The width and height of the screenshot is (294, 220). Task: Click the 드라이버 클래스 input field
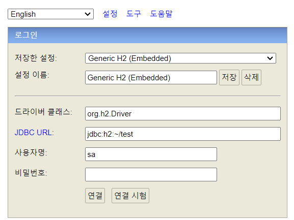pos(183,114)
